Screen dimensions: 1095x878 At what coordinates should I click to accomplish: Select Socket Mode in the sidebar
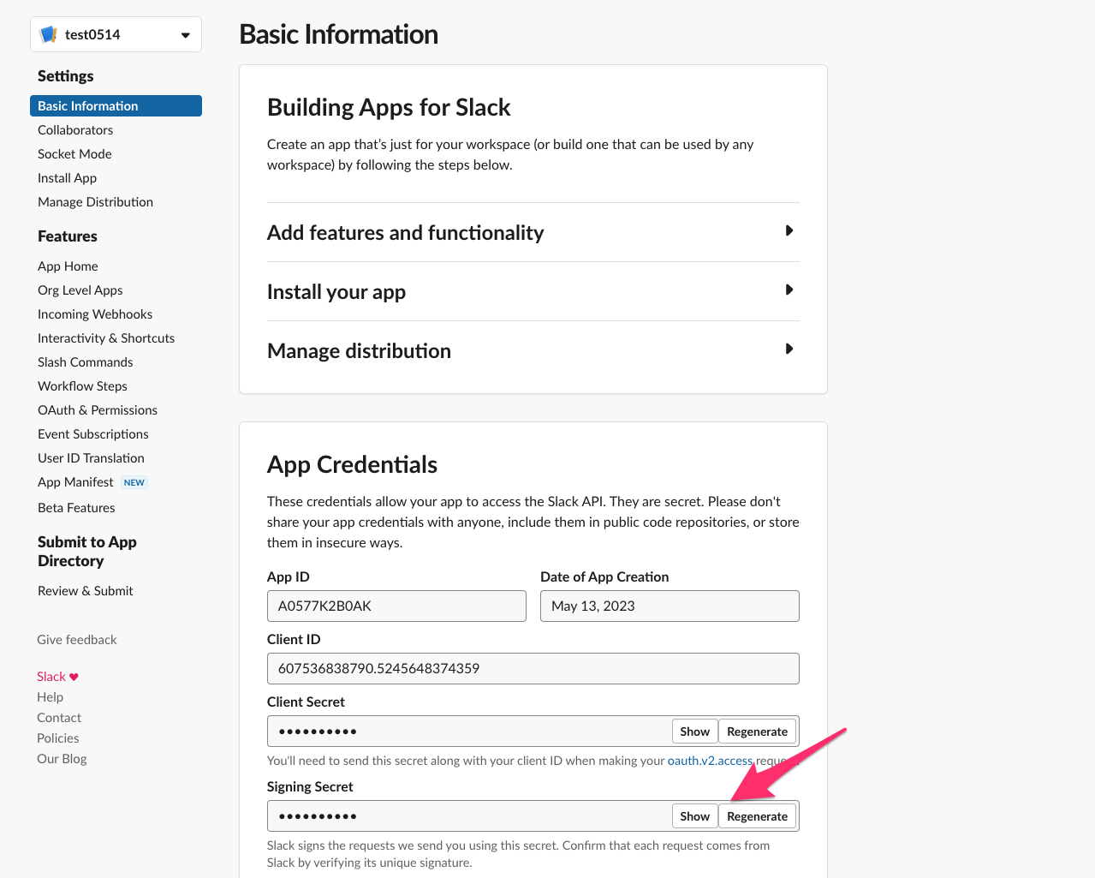pos(74,153)
